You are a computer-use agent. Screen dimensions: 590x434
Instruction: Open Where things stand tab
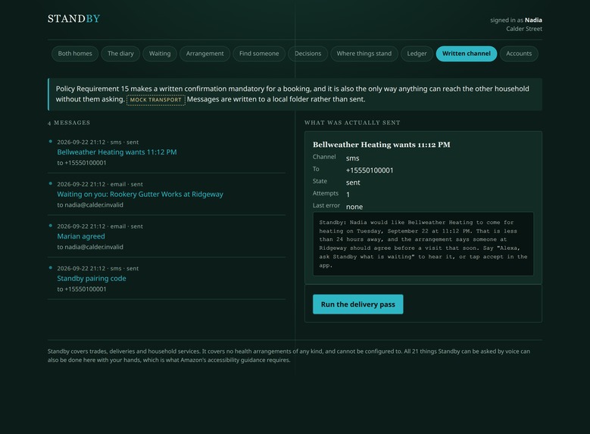[x=364, y=54]
